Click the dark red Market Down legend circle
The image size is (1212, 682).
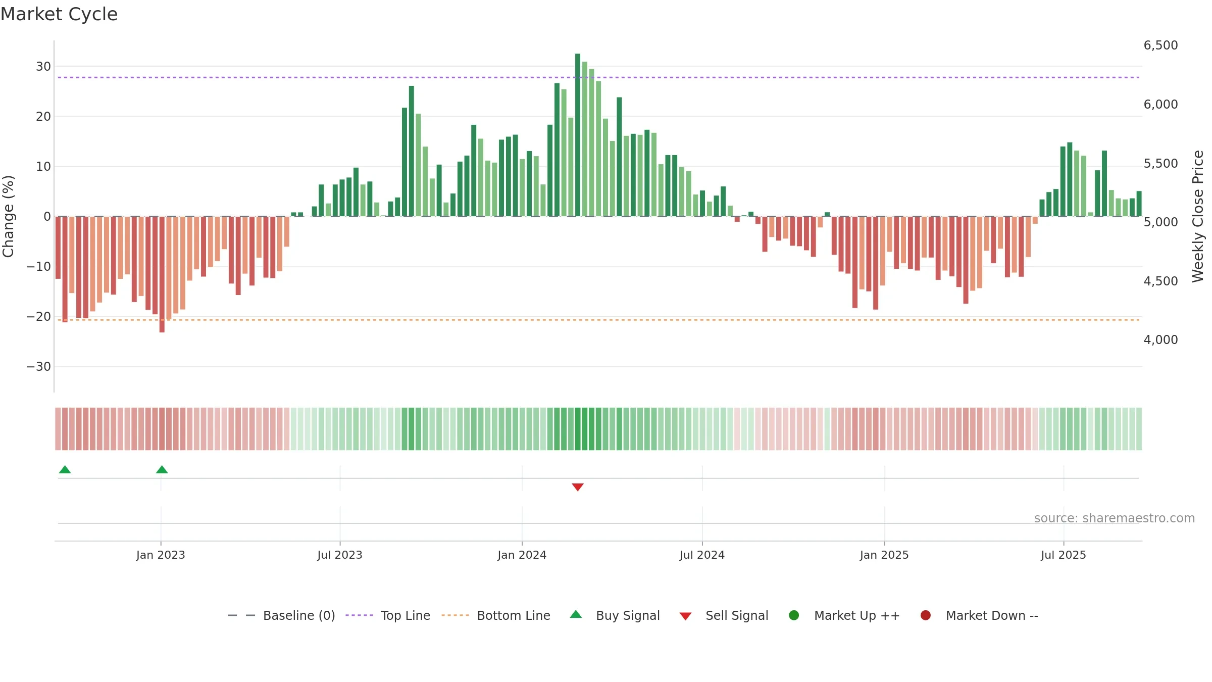pos(926,615)
